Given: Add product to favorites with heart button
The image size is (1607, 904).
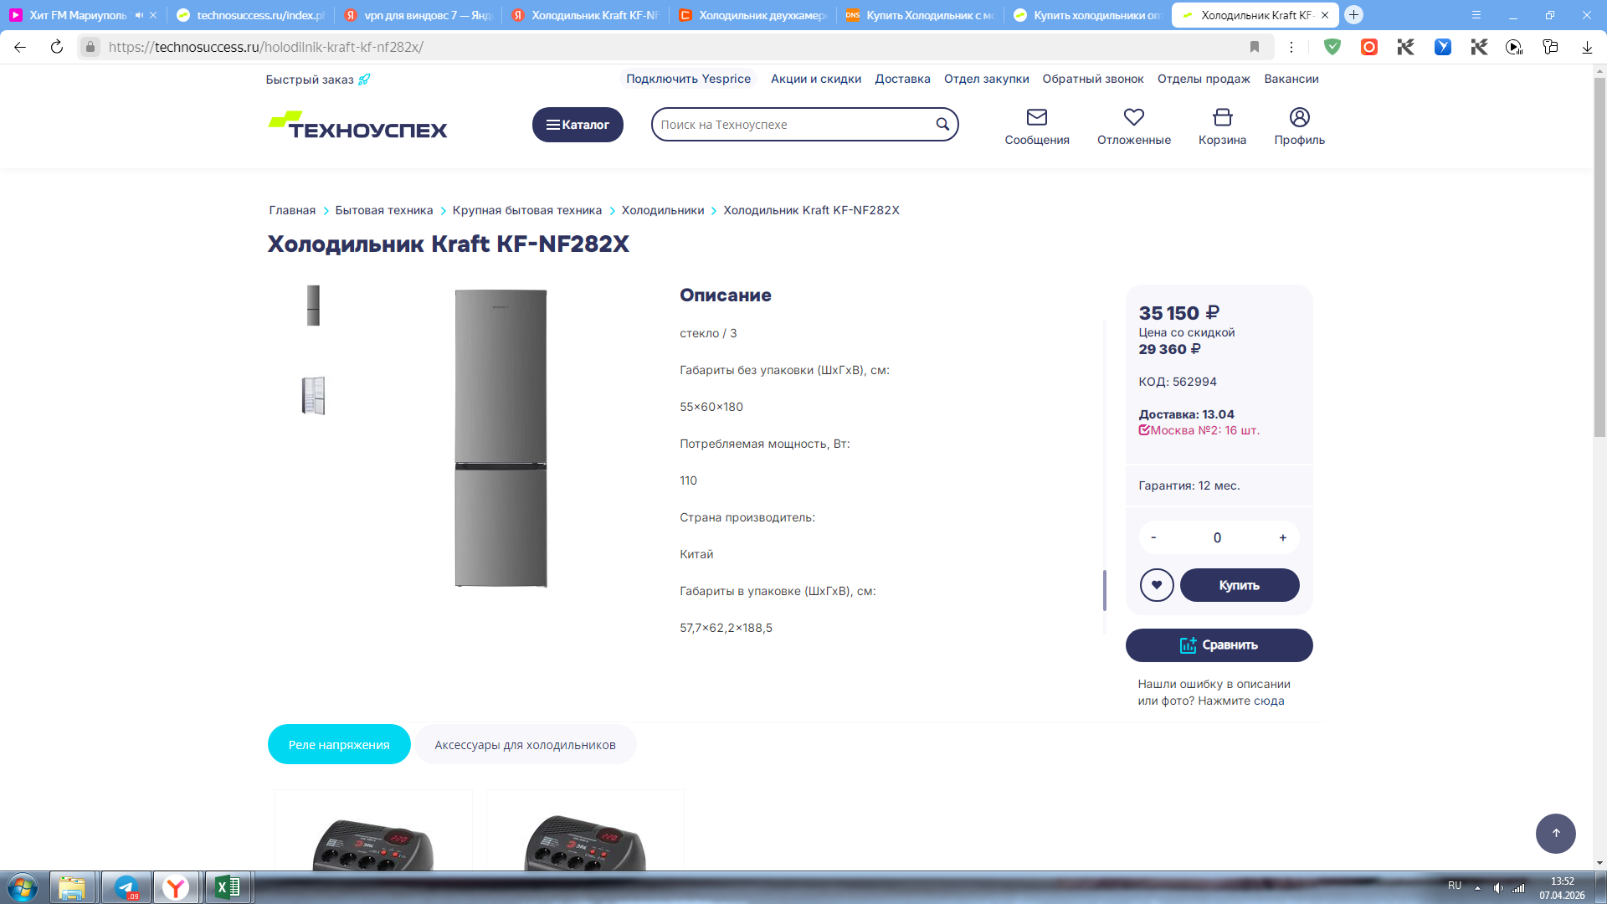Looking at the screenshot, I should [1157, 585].
